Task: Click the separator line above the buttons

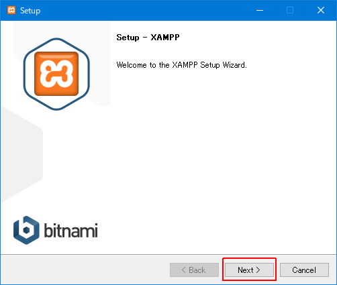Action: (x=168, y=254)
